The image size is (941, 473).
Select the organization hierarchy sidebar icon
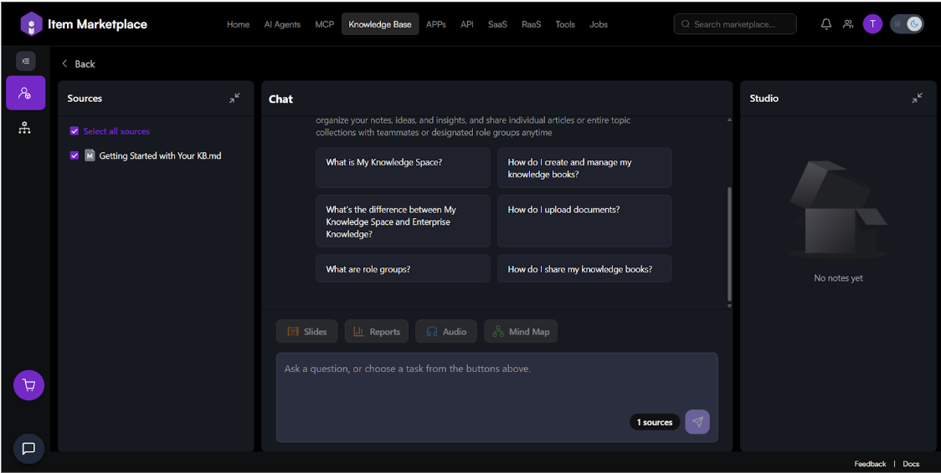(25, 128)
